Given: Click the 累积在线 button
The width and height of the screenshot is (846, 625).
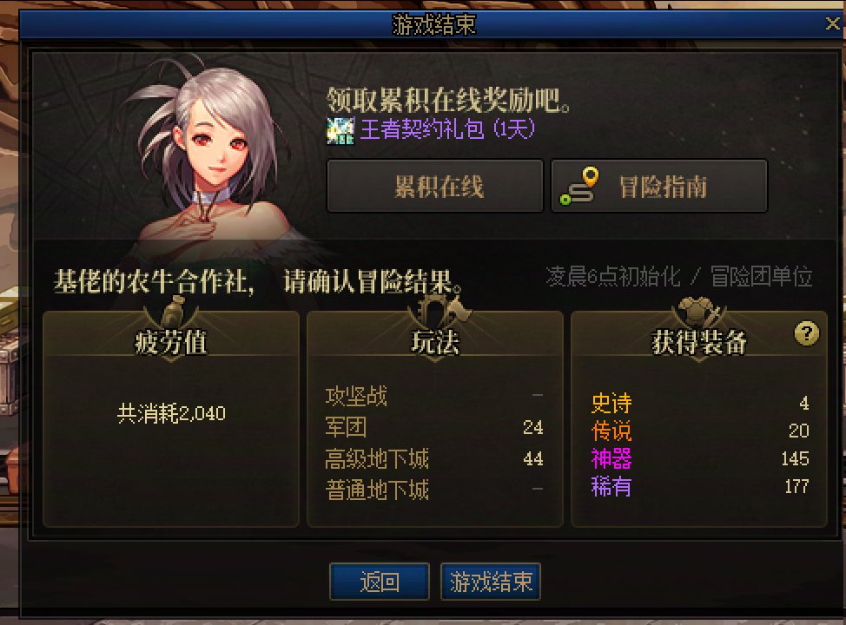Looking at the screenshot, I should [435, 186].
